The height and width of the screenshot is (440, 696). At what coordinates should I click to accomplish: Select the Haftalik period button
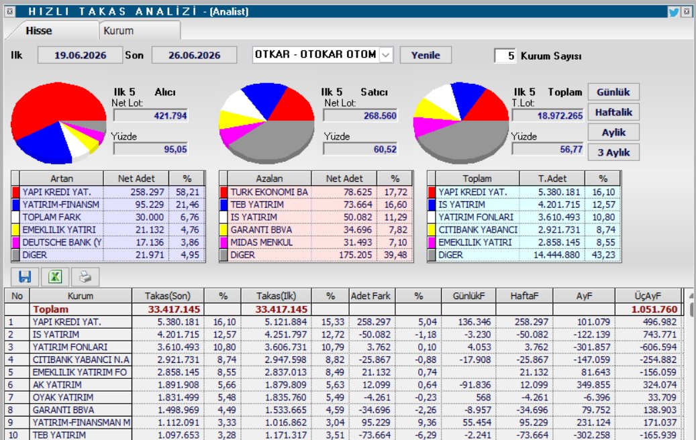pos(613,112)
